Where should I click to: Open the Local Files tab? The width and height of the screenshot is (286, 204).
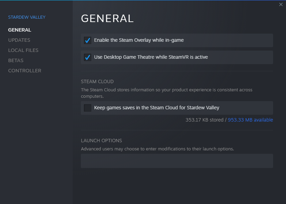(23, 50)
